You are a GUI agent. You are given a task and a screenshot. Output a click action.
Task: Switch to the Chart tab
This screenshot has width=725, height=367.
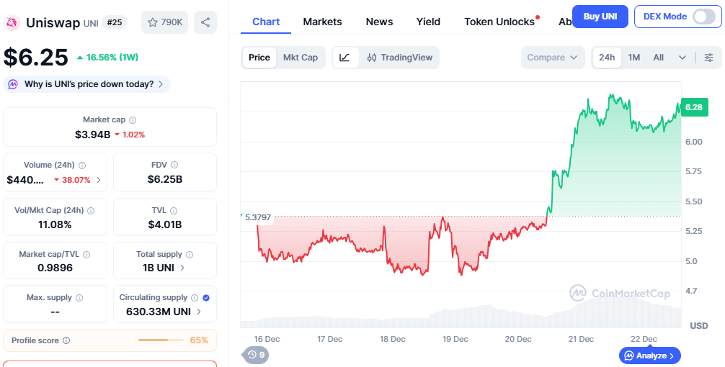266,22
